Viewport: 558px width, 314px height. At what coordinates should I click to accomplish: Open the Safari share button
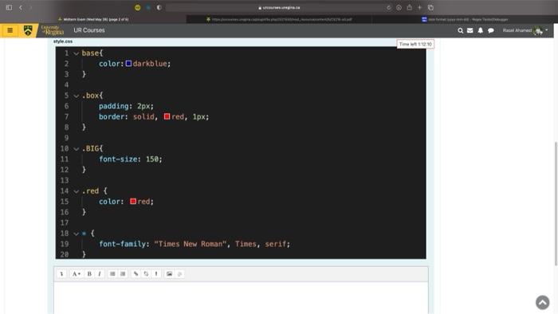click(409, 7)
